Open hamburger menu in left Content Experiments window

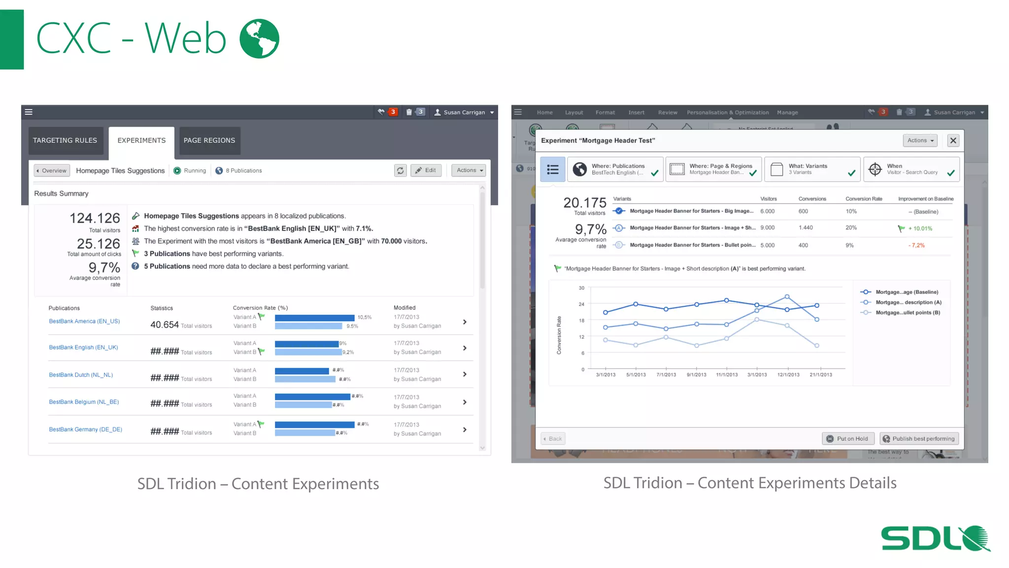pos(29,112)
